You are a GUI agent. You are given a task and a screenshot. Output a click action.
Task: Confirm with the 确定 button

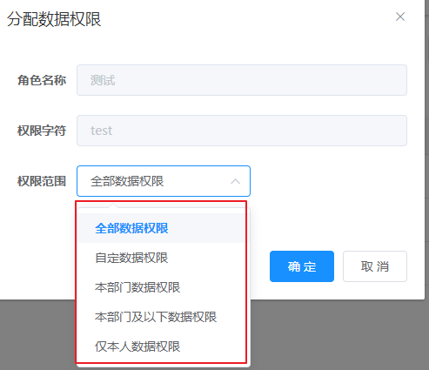pyautogui.click(x=302, y=266)
